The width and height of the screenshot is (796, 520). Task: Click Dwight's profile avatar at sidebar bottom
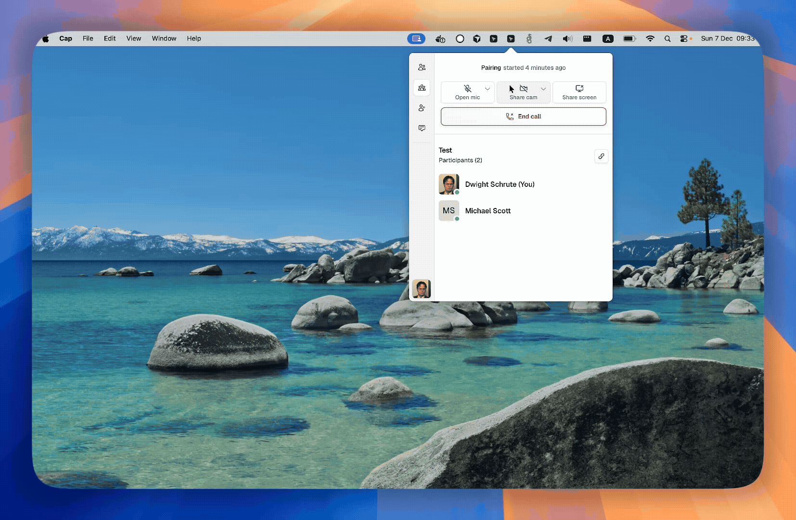pos(421,289)
